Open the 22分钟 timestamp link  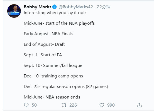104,7
